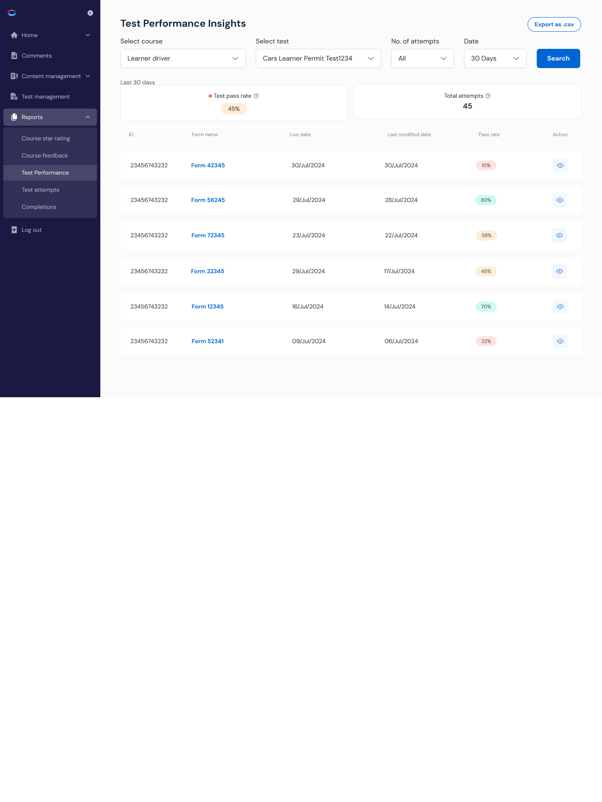602x802 pixels.
Task: Click eye icon for Form 56245 row
Action: point(560,200)
